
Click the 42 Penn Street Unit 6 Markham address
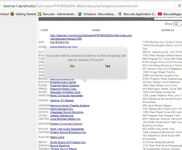point(161,82)
